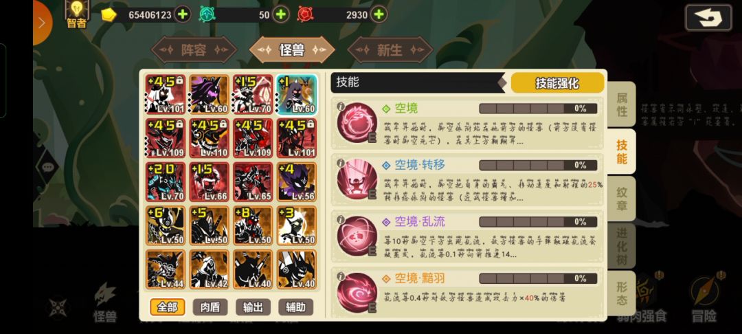
Task: Expand the orange side arrow panel
Action: coord(42,22)
